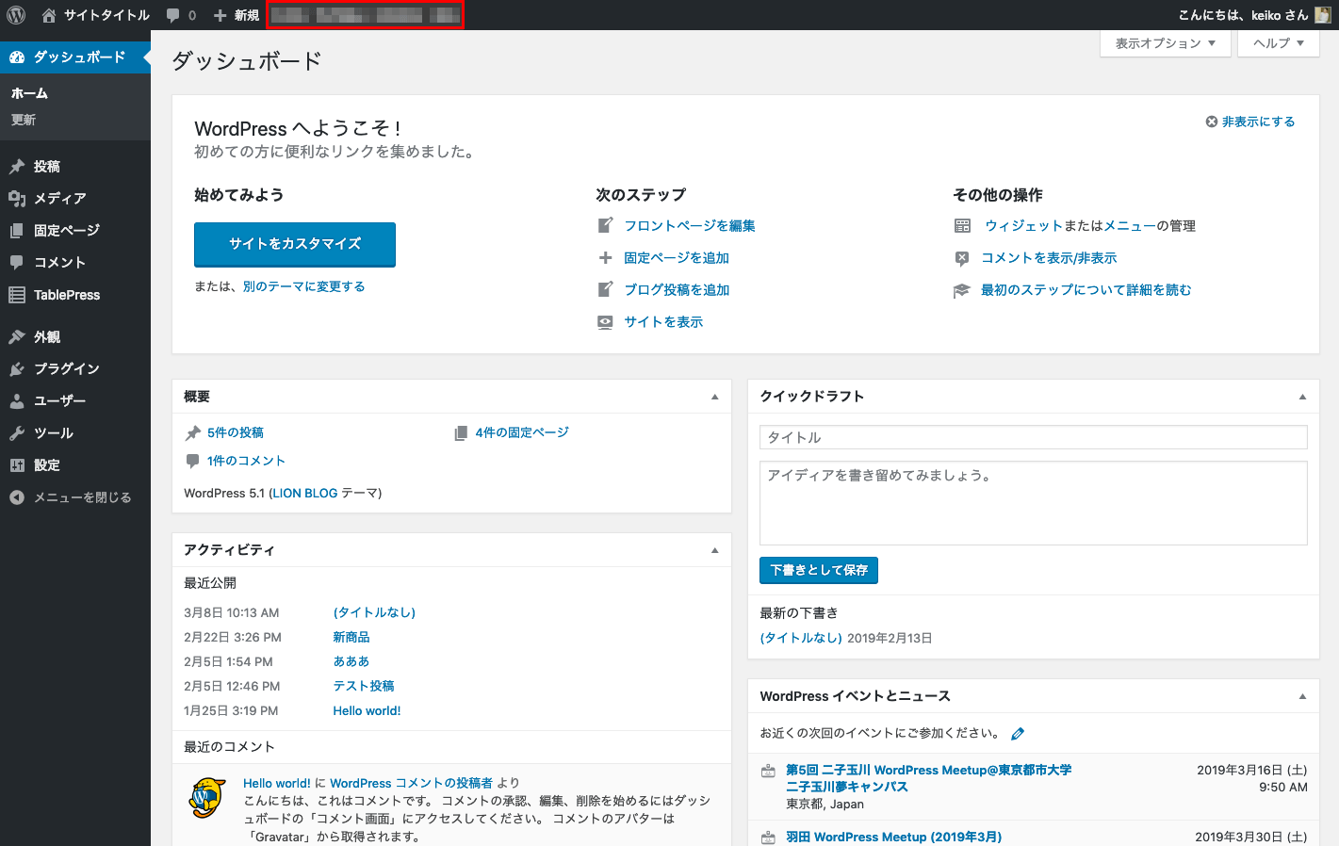Collapse the アクティビティ panel
The height and width of the screenshot is (846, 1339).
click(714, 550)
